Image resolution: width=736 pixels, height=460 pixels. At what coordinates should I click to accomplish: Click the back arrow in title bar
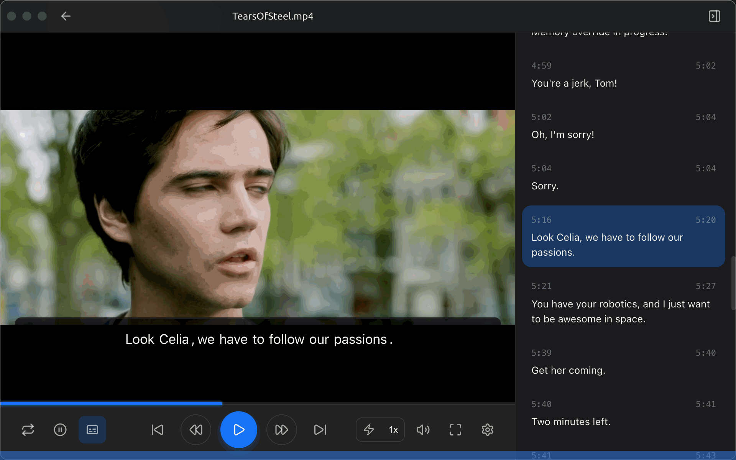(66, 16)
